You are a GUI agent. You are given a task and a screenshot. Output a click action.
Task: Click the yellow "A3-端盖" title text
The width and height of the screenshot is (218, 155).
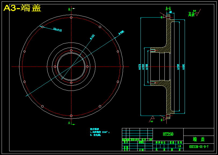(x=22, y=8)
